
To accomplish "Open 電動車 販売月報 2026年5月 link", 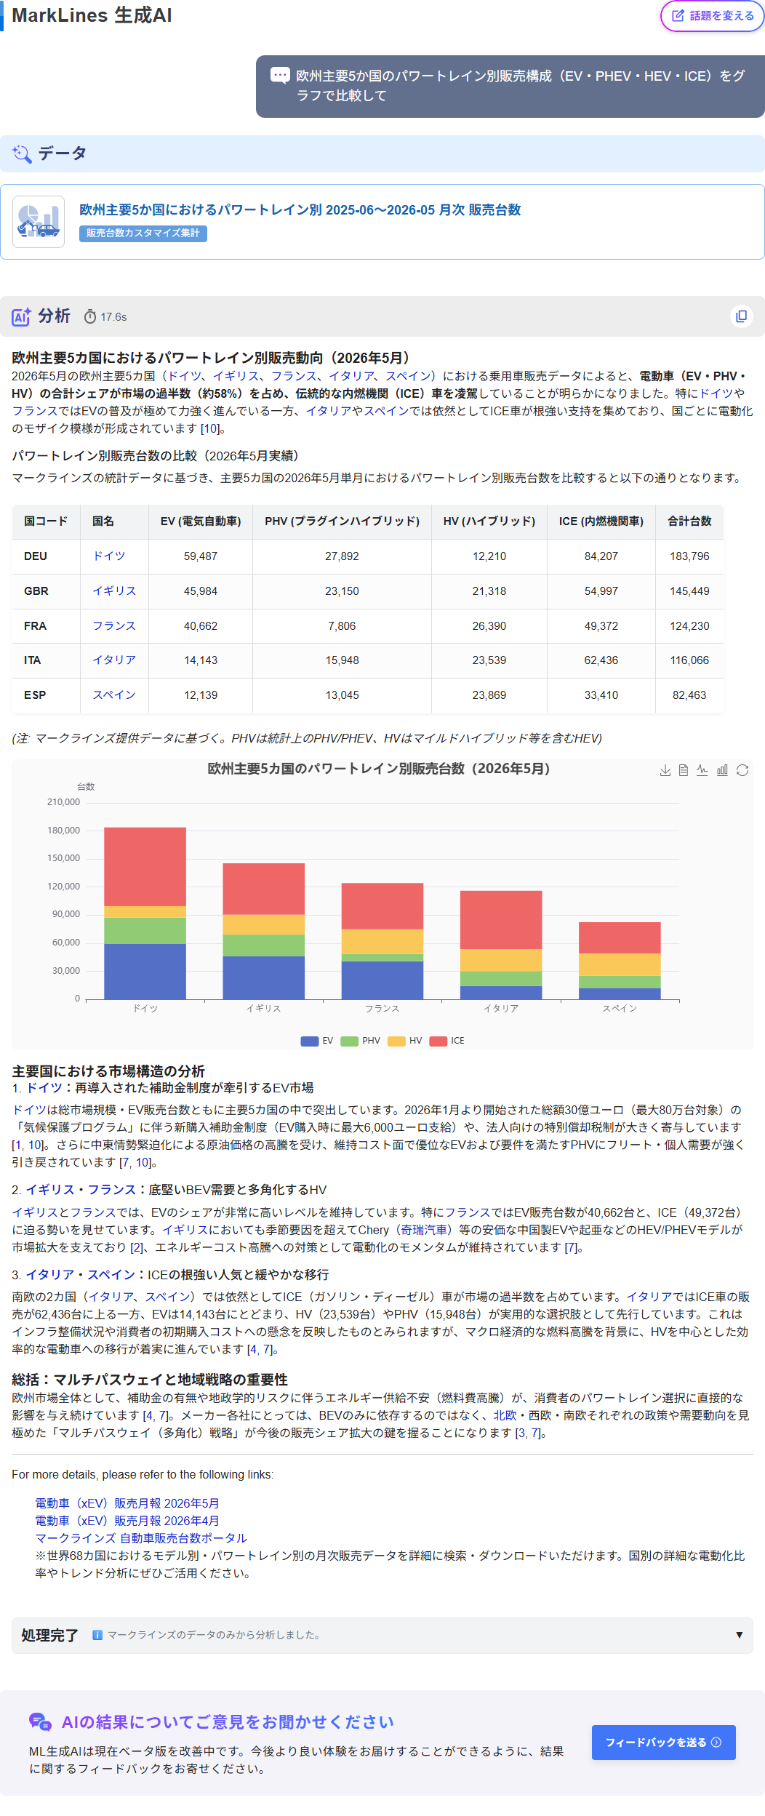I will click(127, 1503).
